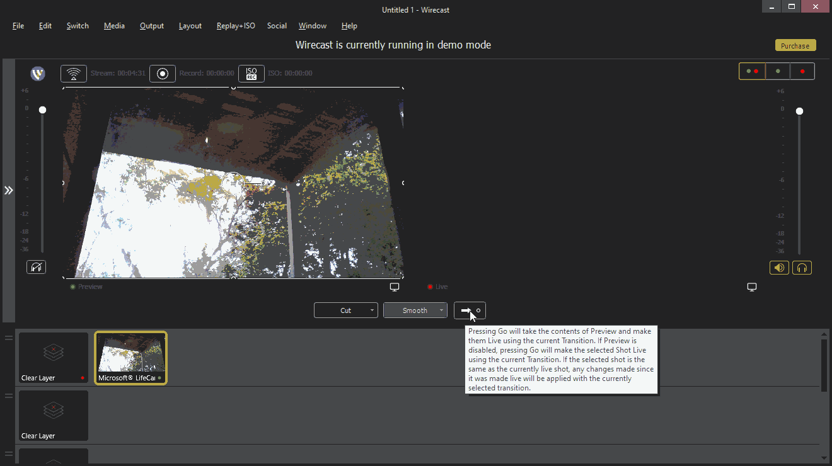This screenshot has width=832, height=466.
Task: Select the Microsoft LifeCam shot thumbnail
Action: [130, 358]
